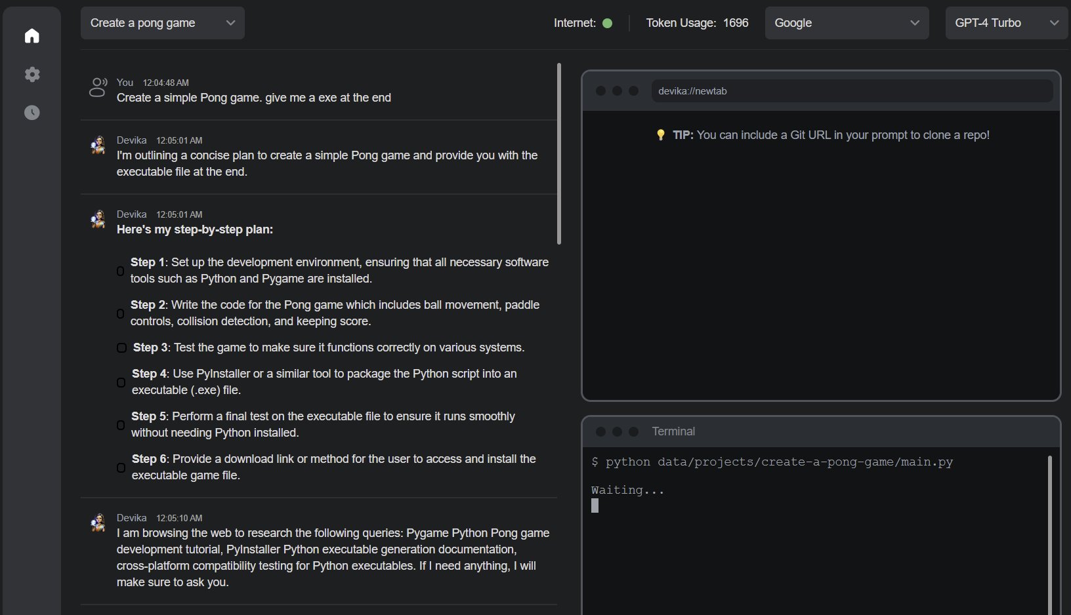Check the Step 6 download link checkbox

pos(121,467)
